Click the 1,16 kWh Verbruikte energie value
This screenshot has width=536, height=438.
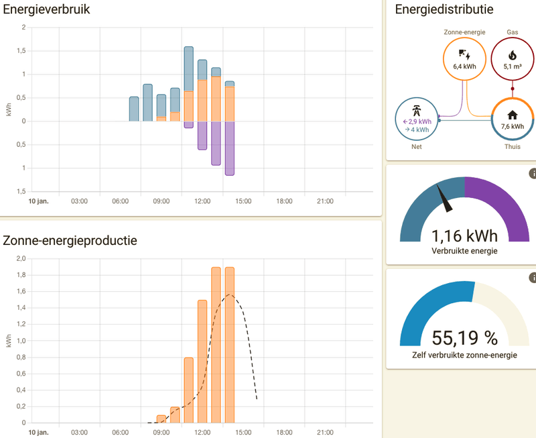click(464, 235)
